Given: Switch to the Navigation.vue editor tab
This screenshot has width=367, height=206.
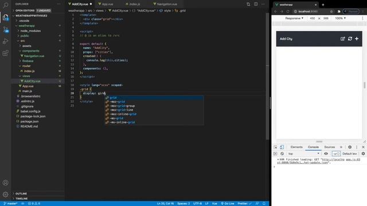Looking at the screenshot, I should pos(167,4).
